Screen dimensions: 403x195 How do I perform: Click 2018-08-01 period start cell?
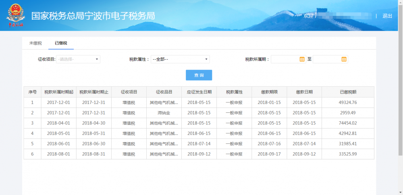pyautogui.click(x=58, y=154)
